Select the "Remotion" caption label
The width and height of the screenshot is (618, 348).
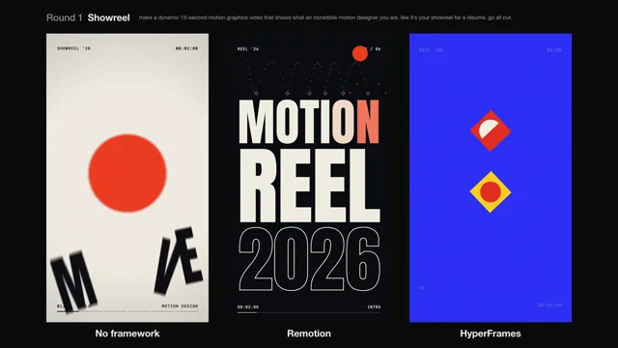[x=309, y=333]
